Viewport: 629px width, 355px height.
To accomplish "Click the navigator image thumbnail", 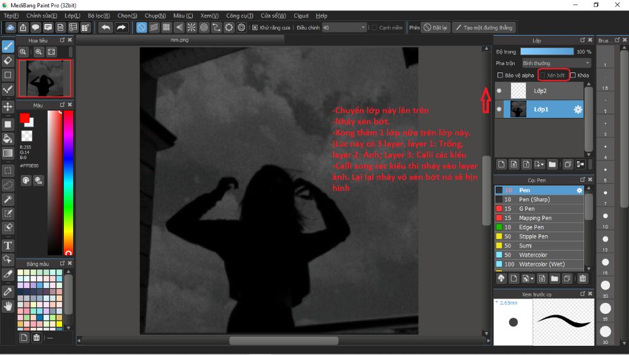I will 45,78.
